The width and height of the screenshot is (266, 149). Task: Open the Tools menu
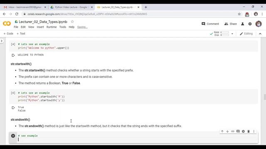pyautogui.click(x=63, y=27)
